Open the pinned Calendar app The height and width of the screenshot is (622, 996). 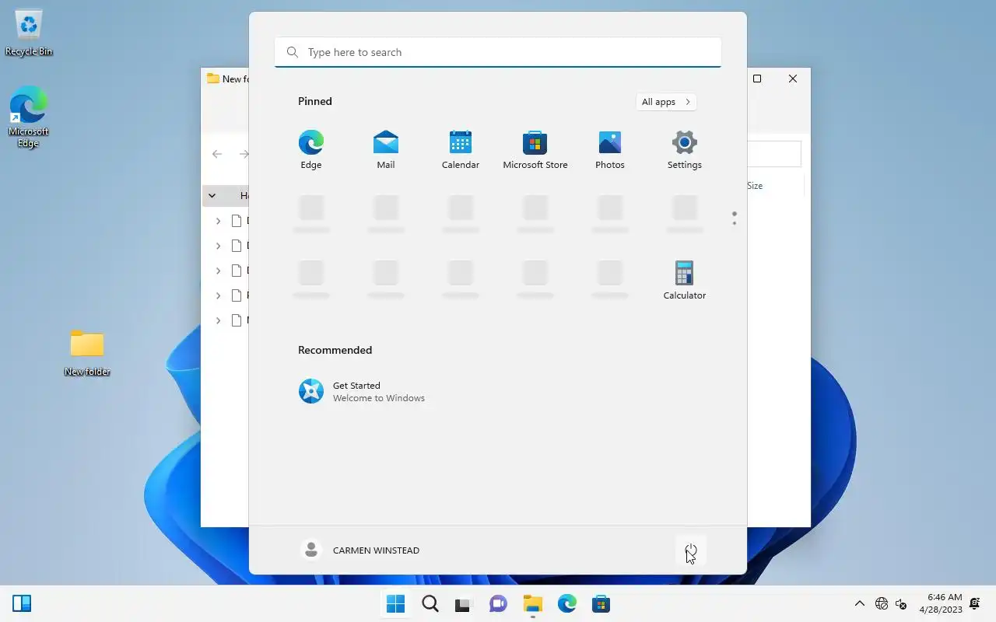461,150
